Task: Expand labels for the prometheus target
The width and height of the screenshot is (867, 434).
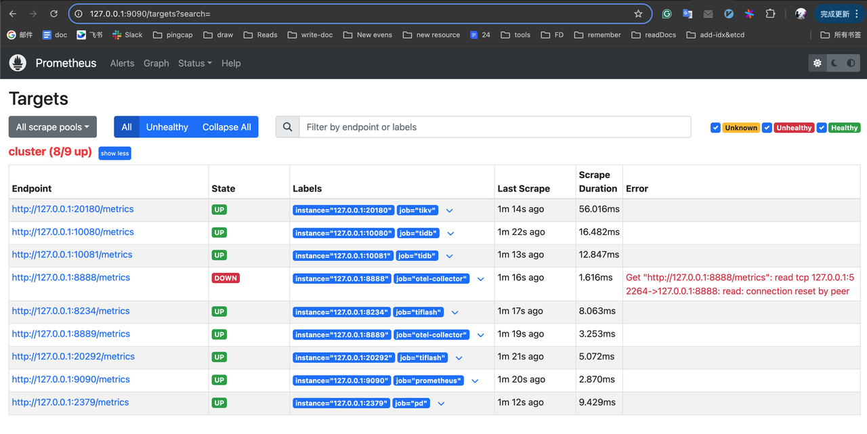Action: 475,381
